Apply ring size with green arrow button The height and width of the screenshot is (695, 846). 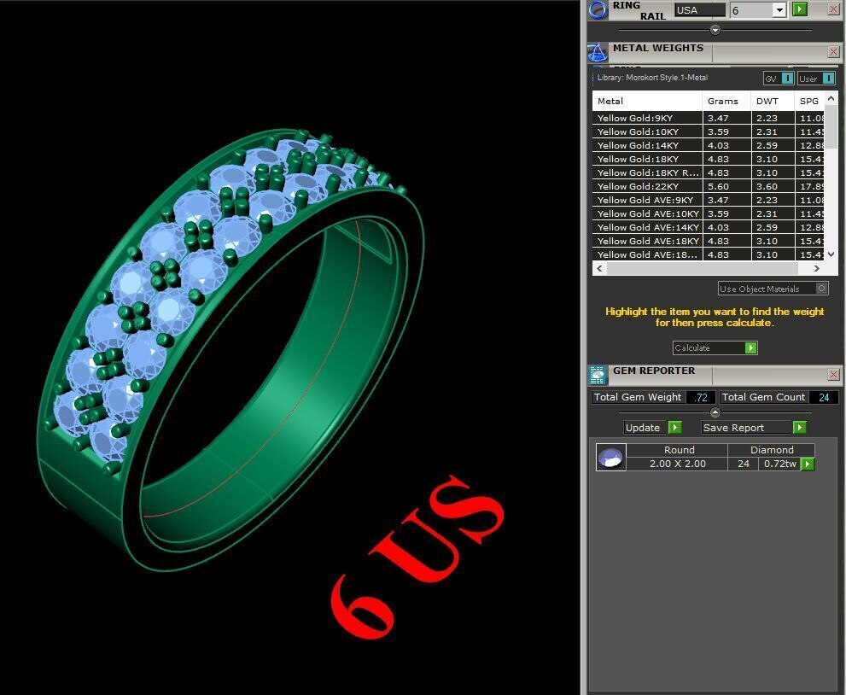tap(800, 9)
